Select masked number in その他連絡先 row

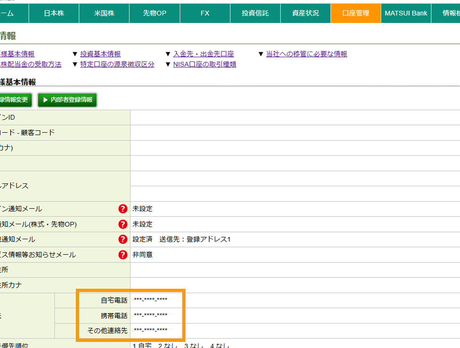[151, 330]
